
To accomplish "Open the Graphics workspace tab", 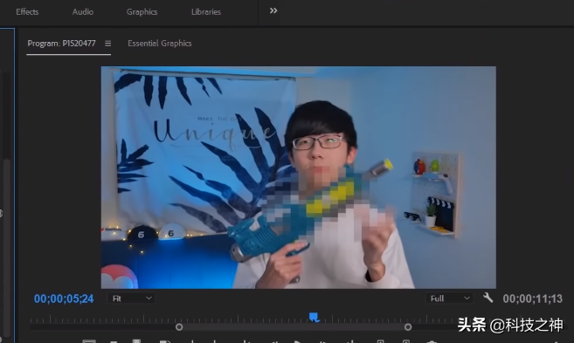I will (142, 11).
